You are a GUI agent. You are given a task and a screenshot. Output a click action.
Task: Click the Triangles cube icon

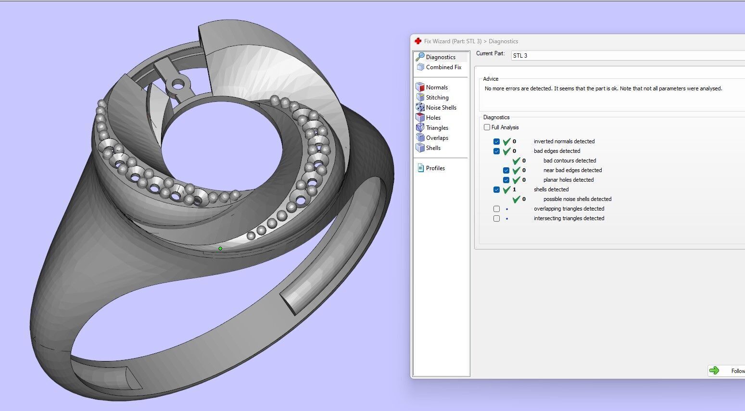click(x=420, y=128)
